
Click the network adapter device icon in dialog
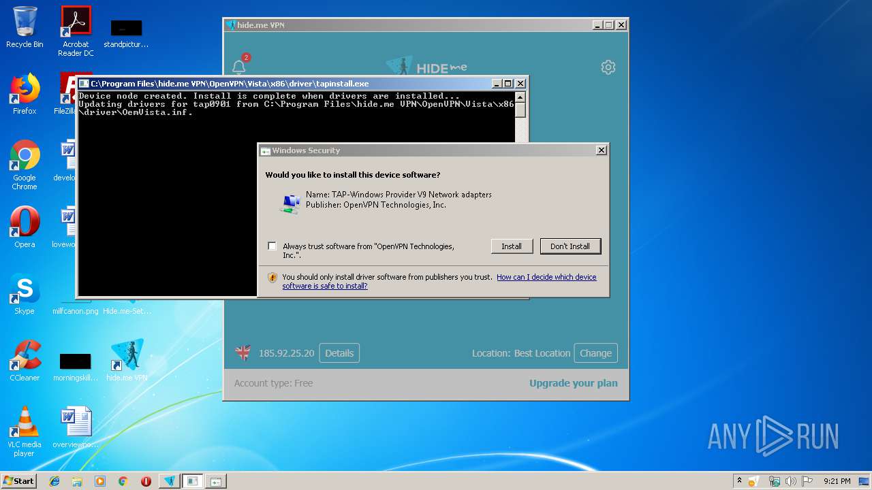pyautogui.click(x=290, y=203)
